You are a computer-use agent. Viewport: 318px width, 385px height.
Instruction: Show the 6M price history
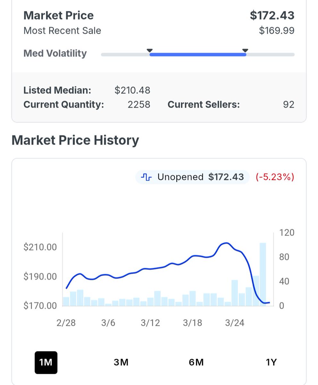tap(196, 363)
